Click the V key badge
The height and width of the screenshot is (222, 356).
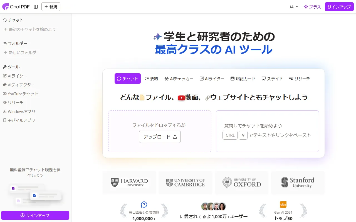coord(243,135)
